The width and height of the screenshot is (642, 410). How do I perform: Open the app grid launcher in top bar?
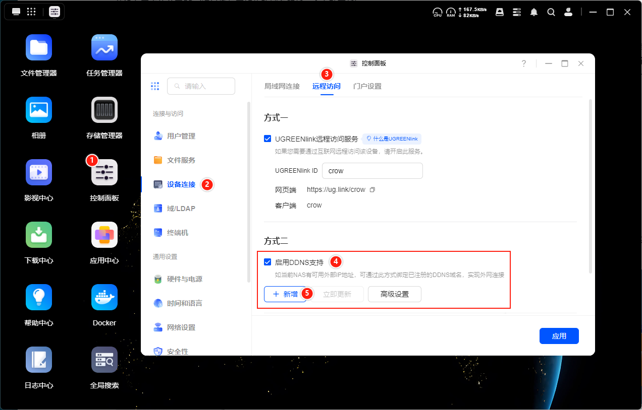coord(31,12)
